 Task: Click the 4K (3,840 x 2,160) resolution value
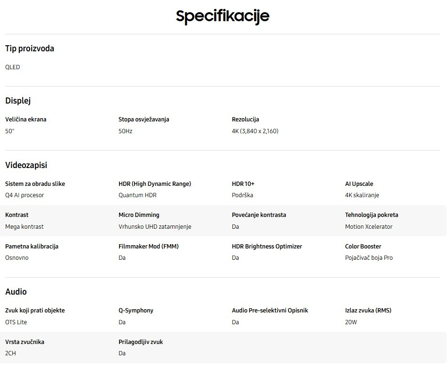coord(255,131)
